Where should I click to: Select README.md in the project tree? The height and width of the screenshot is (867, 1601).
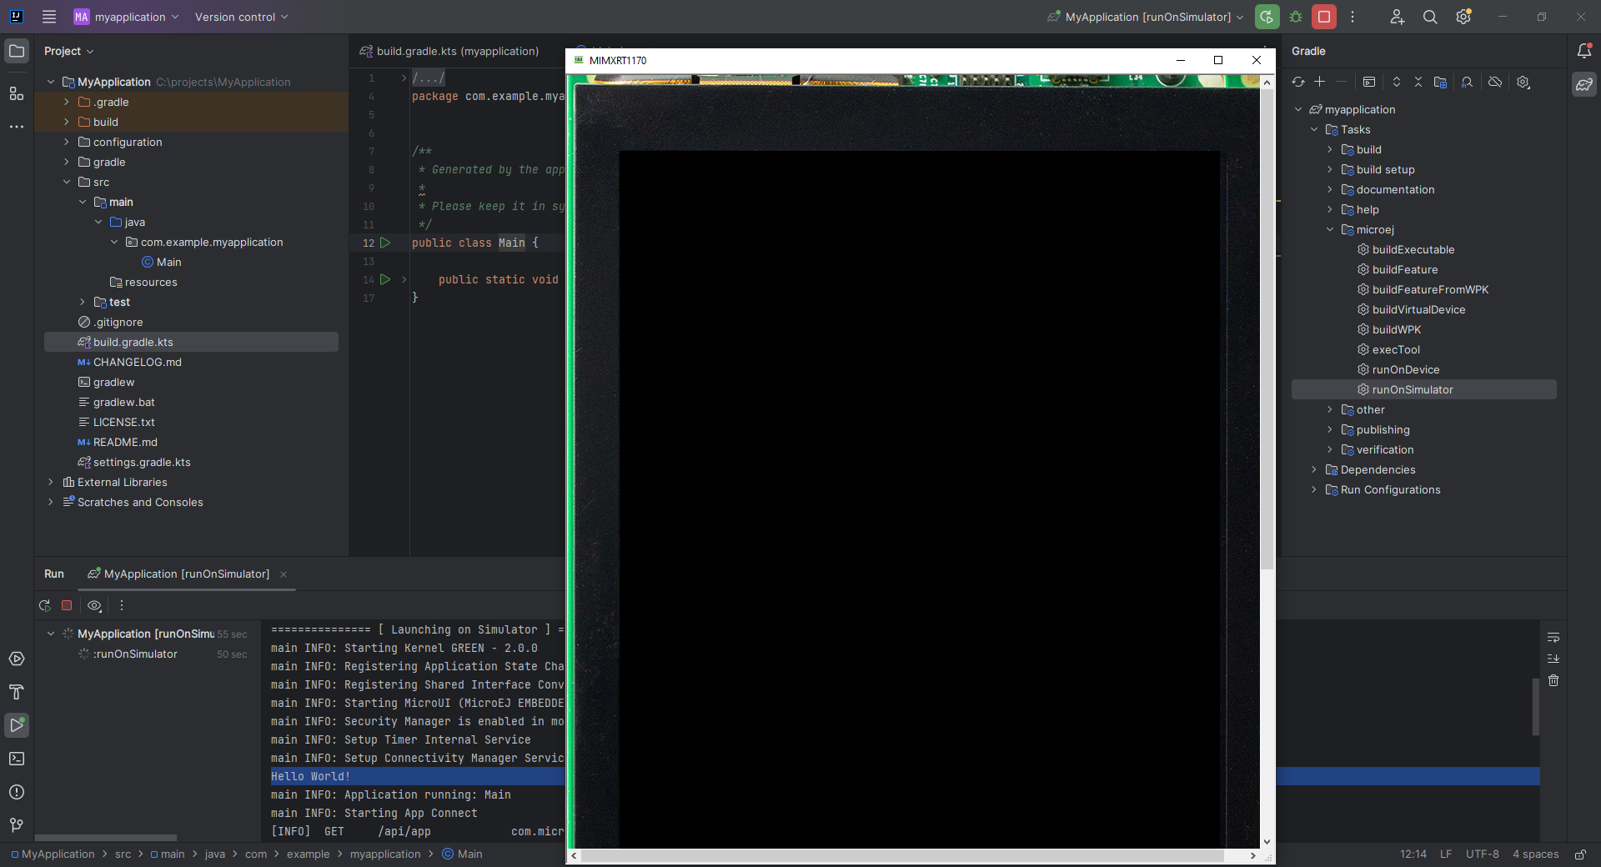125,442
